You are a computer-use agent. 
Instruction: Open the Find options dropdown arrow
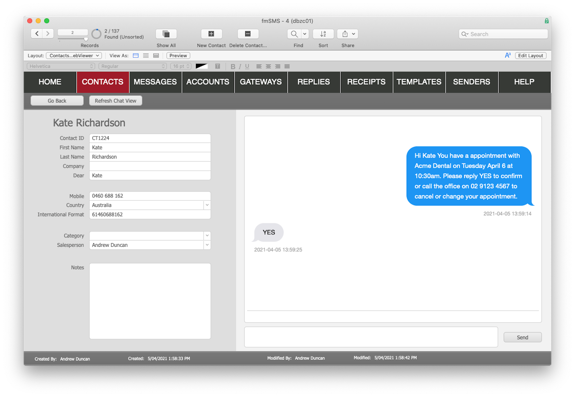(305, 34)
